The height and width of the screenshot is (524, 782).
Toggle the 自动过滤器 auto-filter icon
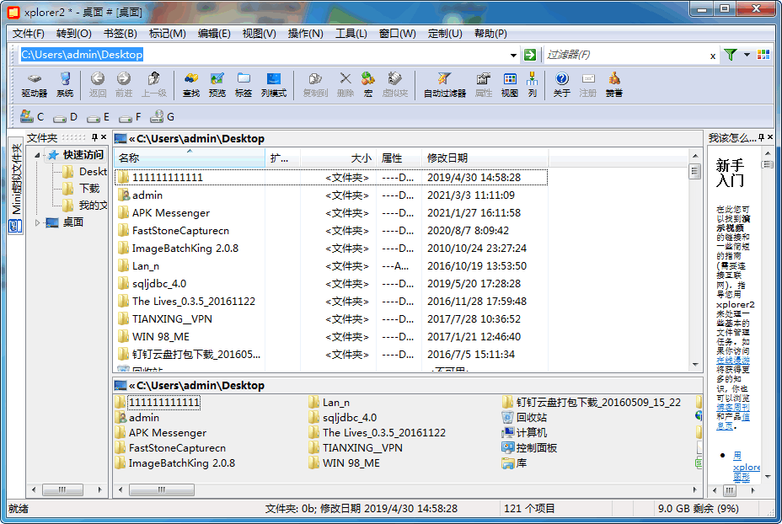(x=444, y=85)
